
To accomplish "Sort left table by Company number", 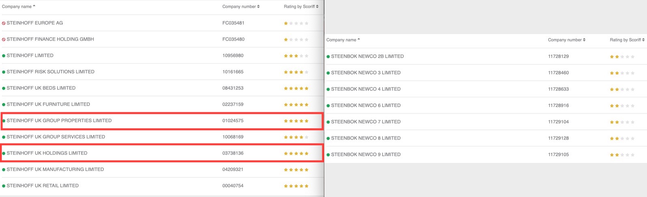I will pos(241,6).
